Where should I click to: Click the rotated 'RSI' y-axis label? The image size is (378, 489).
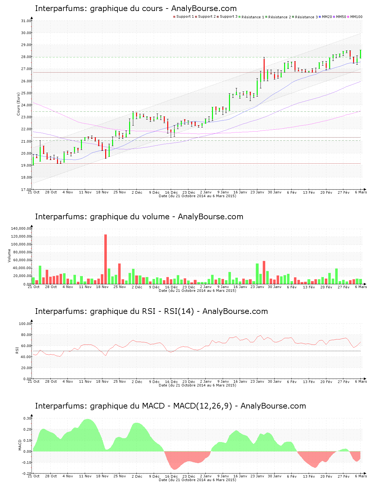pos(17,350)
